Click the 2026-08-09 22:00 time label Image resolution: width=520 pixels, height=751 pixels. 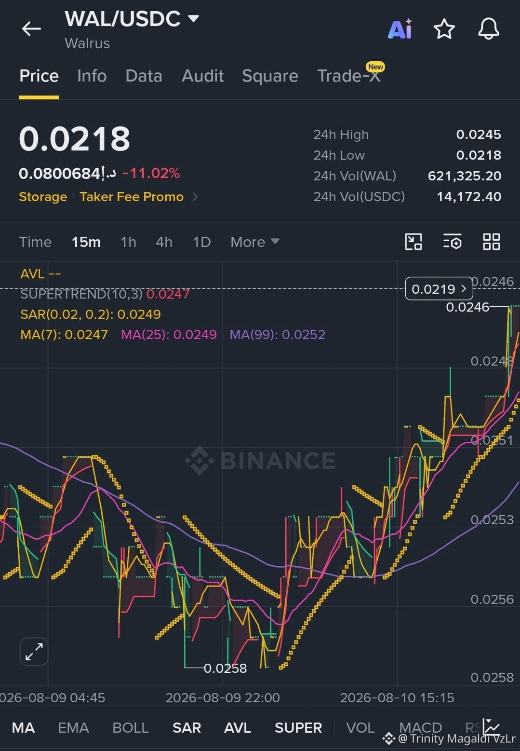tap(223, 697)
